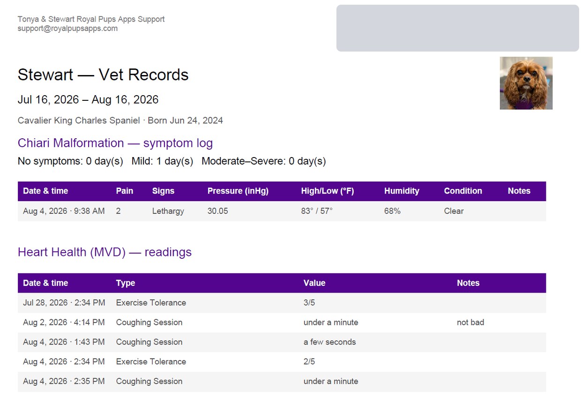Click Stewart's dog photo thumbnail
Image resolution: width=581 pixels, height=398 pixels.
(526, 83)
